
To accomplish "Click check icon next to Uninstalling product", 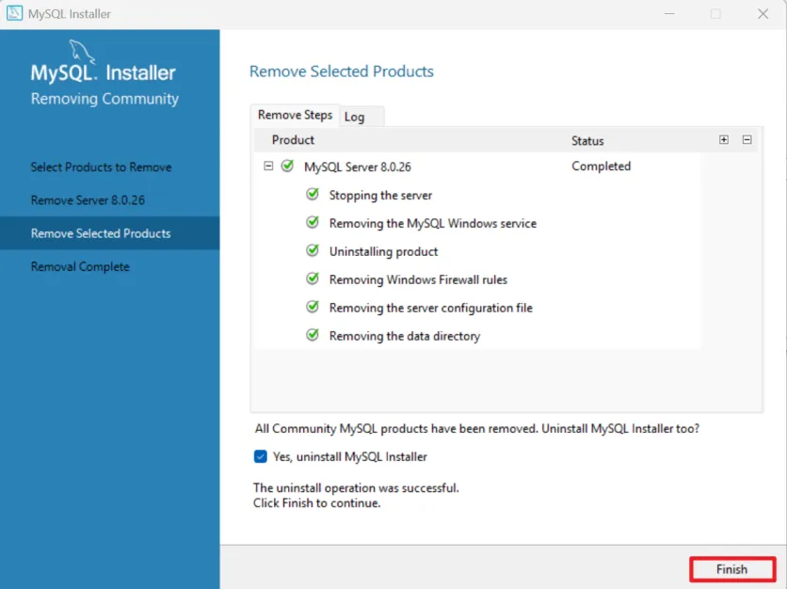I will pos(313,250).
